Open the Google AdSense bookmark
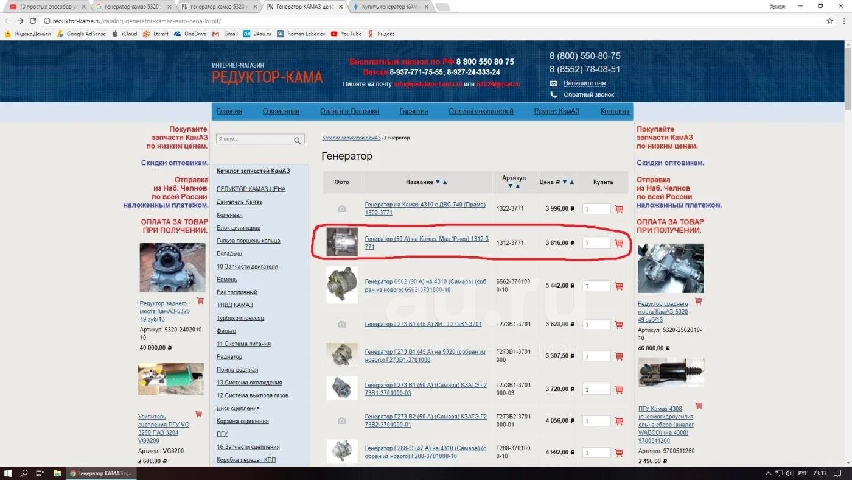 coord(81,34)
